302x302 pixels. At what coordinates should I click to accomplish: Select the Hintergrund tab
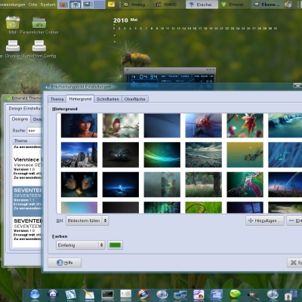(80, 99)
